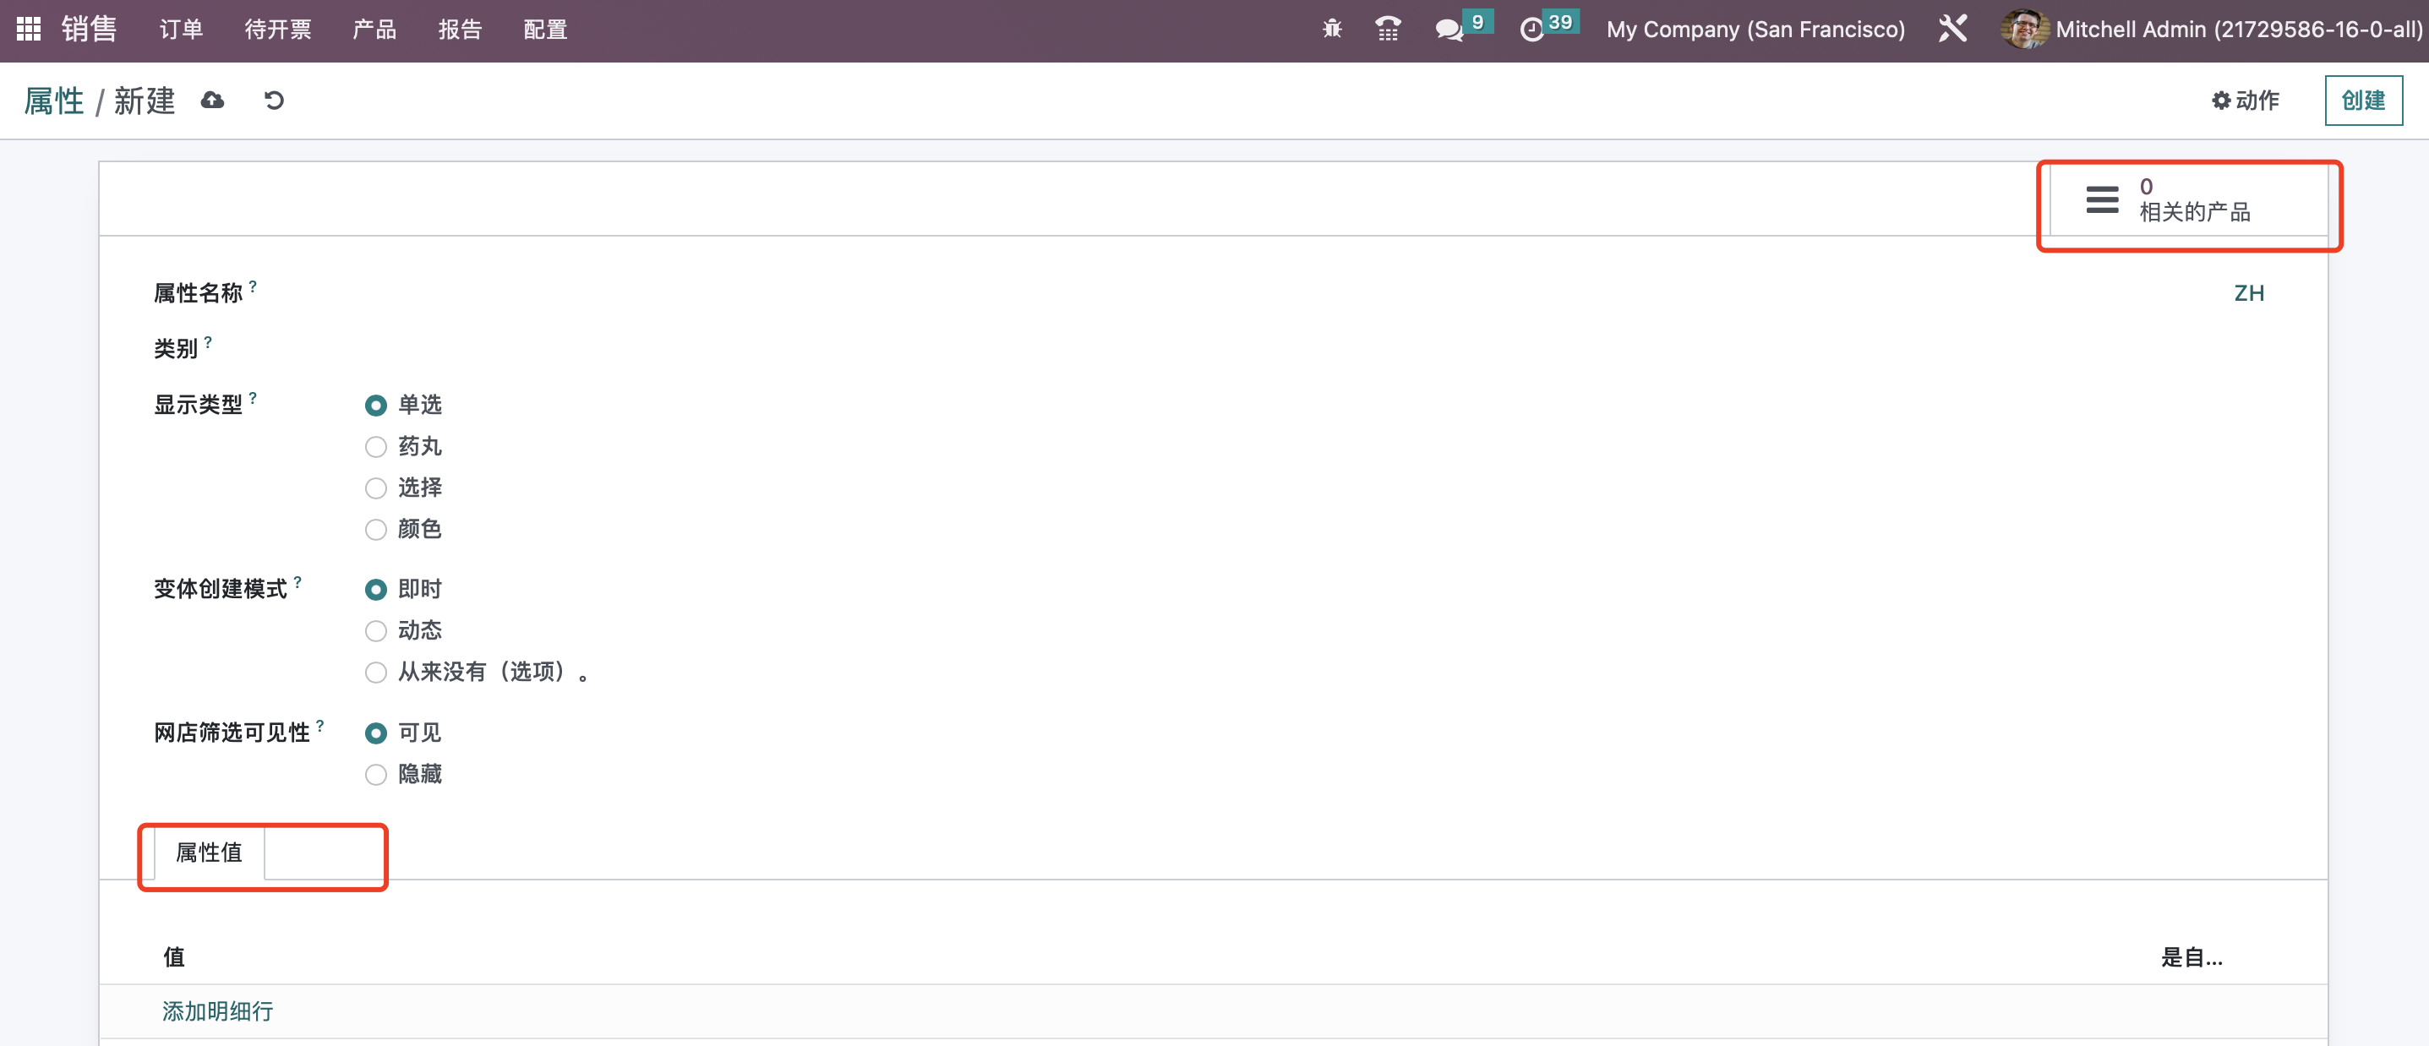The width and height of the screenshot is (2429, 1046).
Task: Open the phone VoIP icon
Action: [x=1387, y=30]
